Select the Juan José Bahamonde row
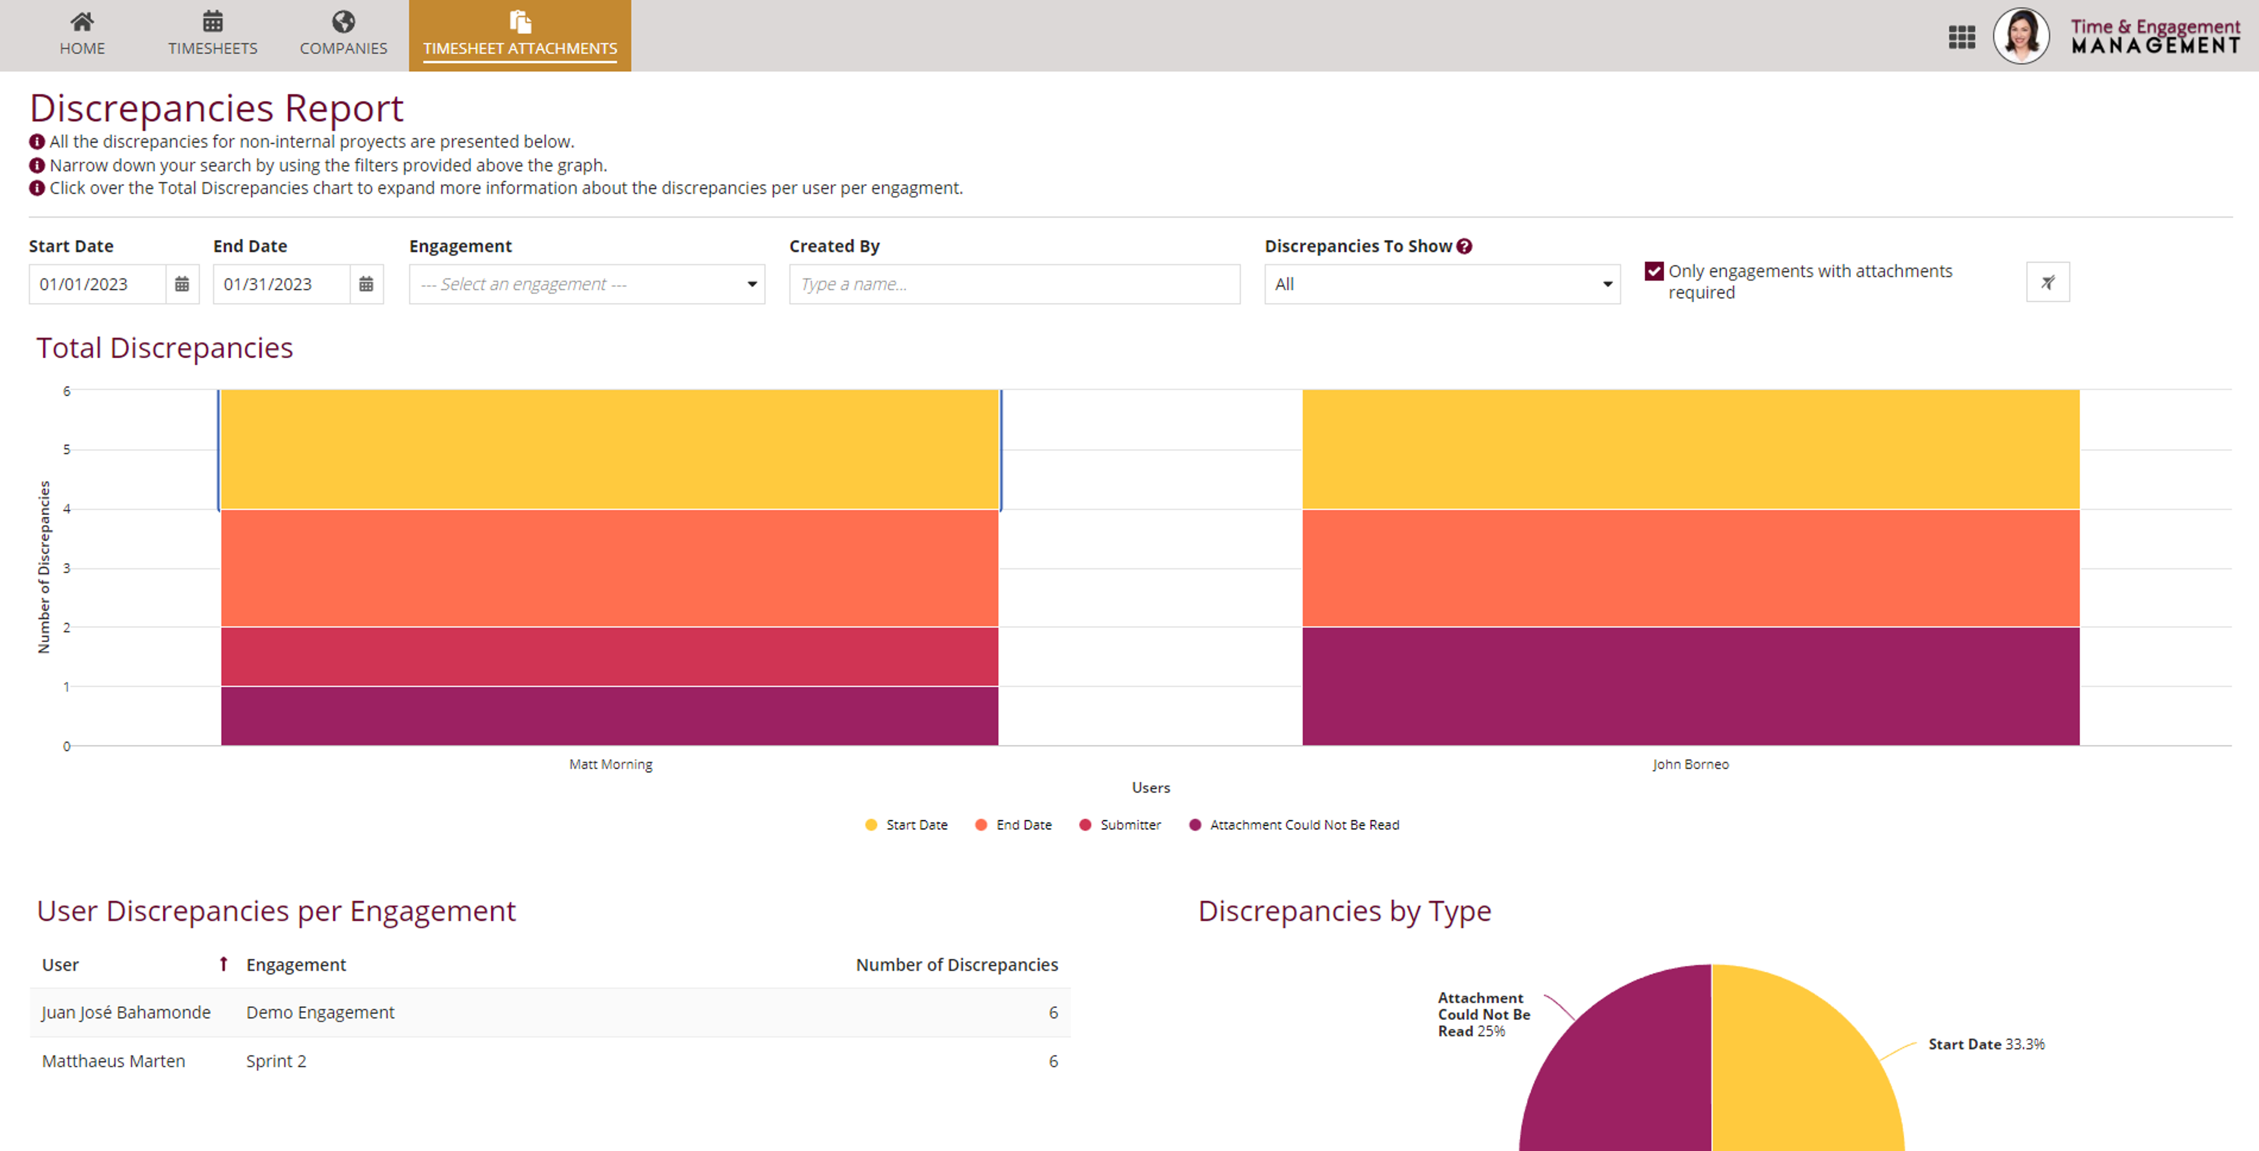Image resolution: width=2259 pixels, height=1151 pixels. (x=550, y=1013)
